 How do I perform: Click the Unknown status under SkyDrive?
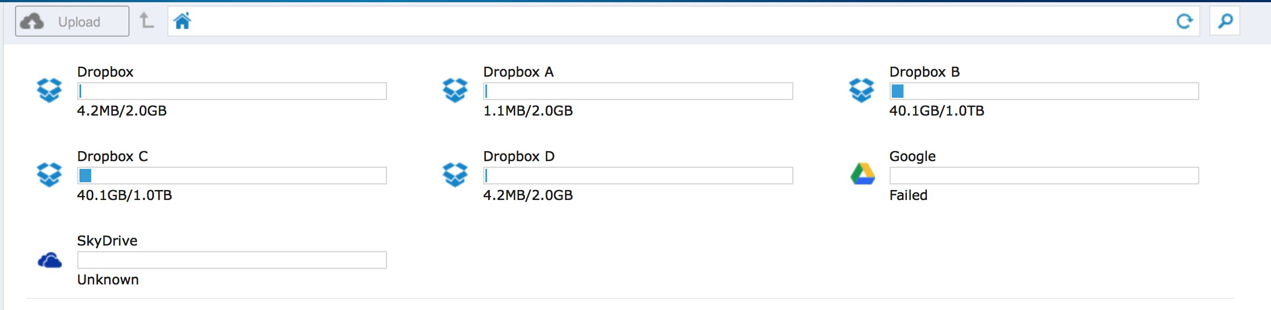pos(108,279)
